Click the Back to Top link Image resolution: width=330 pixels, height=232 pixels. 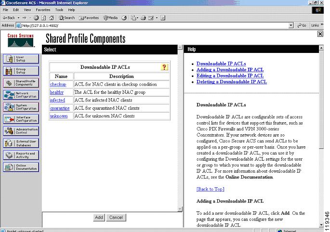click(210, 189)
